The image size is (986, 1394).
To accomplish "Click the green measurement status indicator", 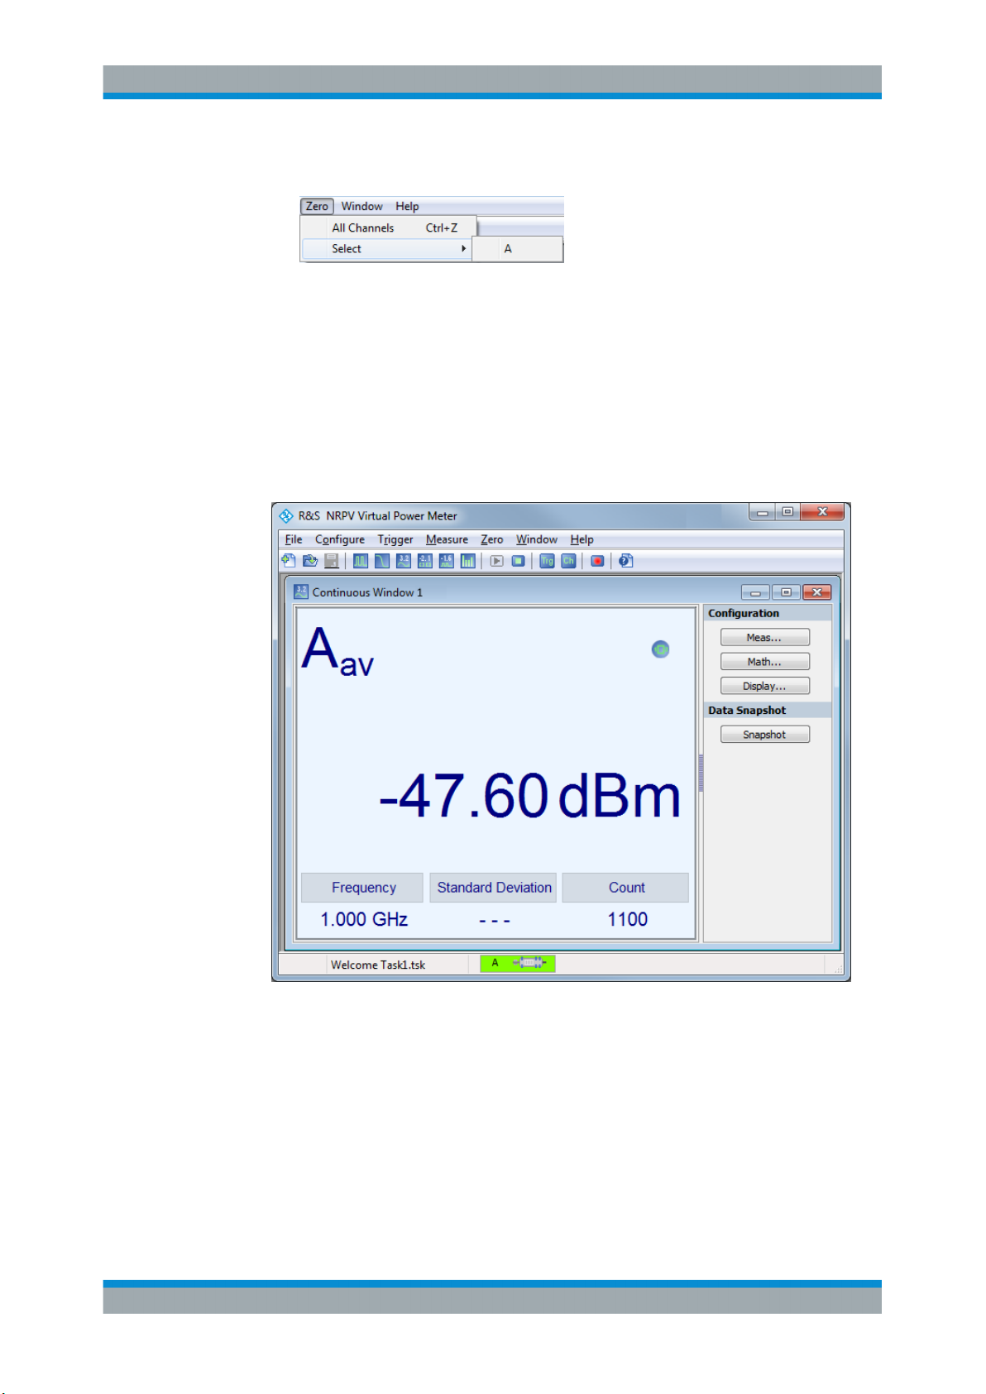I will pos(660,649).
